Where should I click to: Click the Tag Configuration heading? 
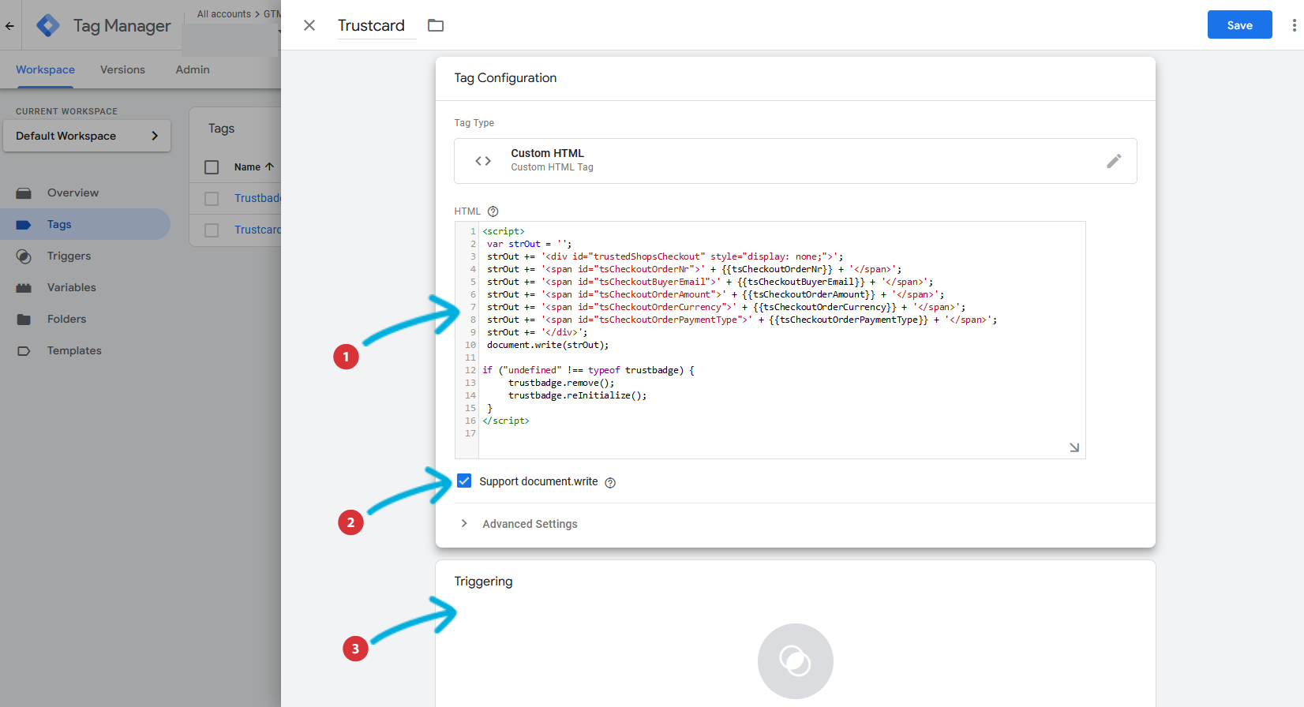click(x=505, y=78)
